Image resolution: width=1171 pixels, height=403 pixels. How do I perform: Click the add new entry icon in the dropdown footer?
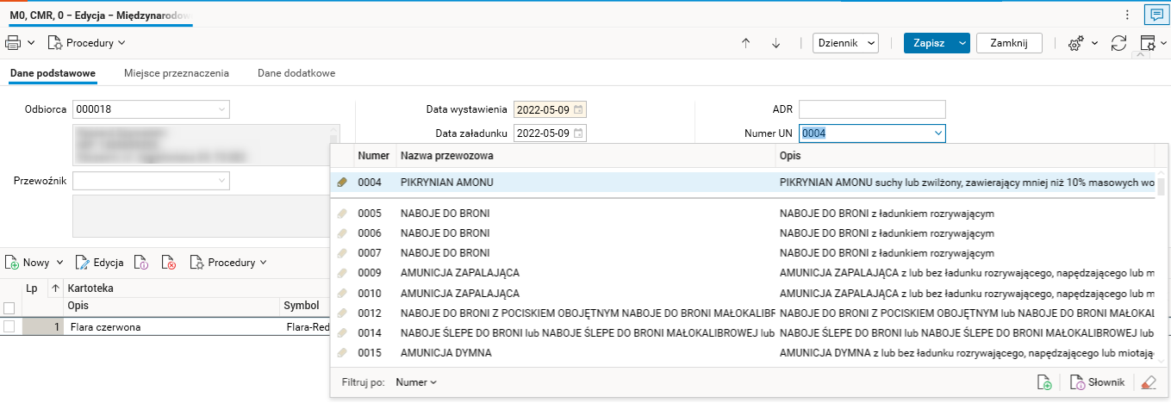(1043, 382)
